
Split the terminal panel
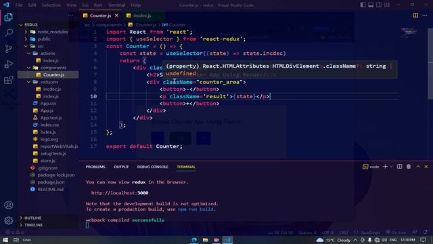tap(400, 167)
